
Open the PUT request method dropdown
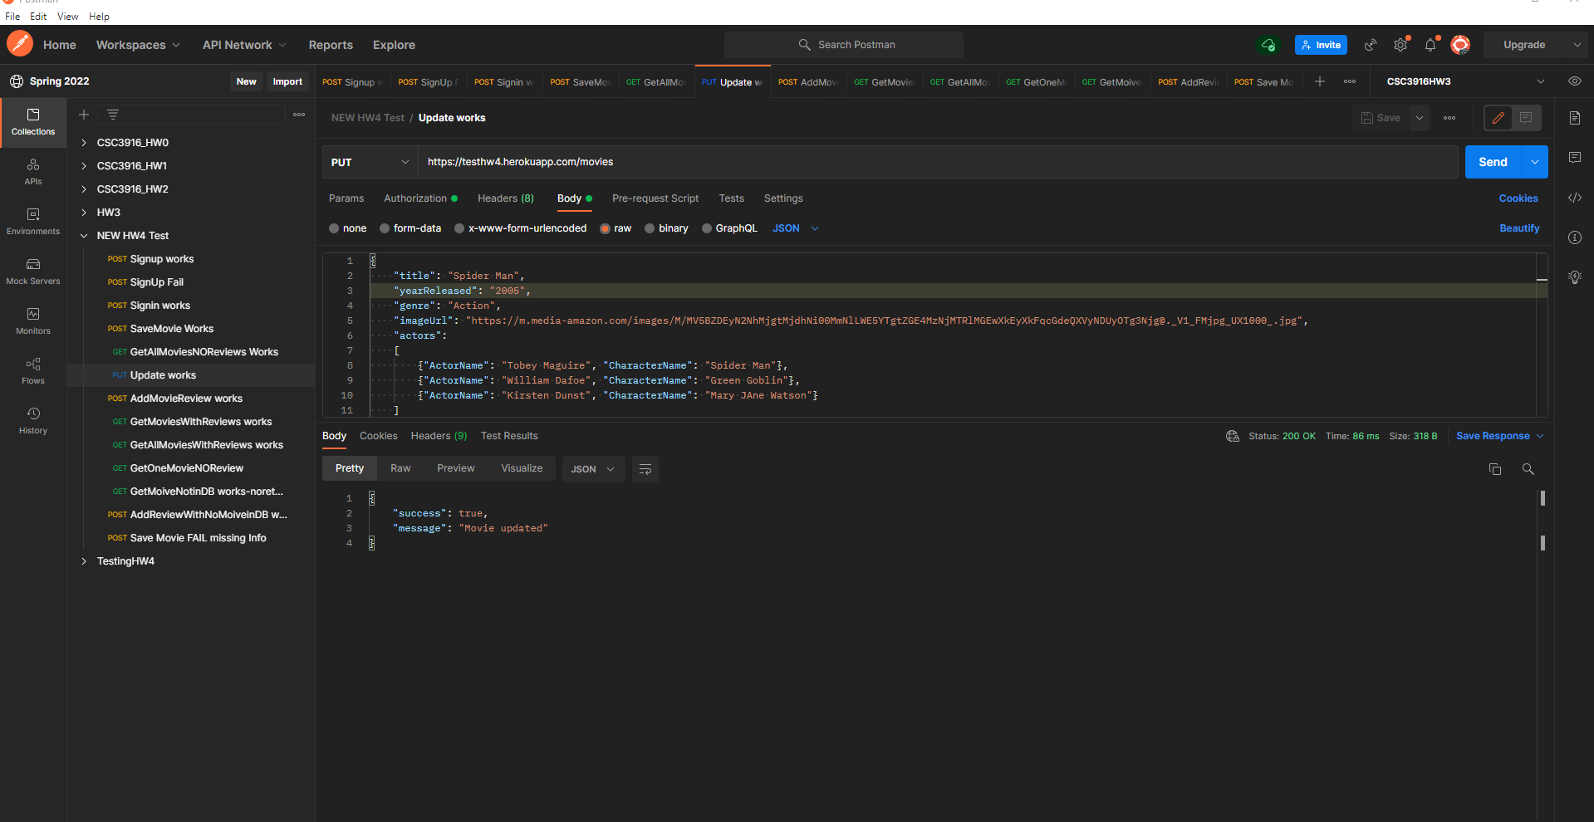pos(370,162)
